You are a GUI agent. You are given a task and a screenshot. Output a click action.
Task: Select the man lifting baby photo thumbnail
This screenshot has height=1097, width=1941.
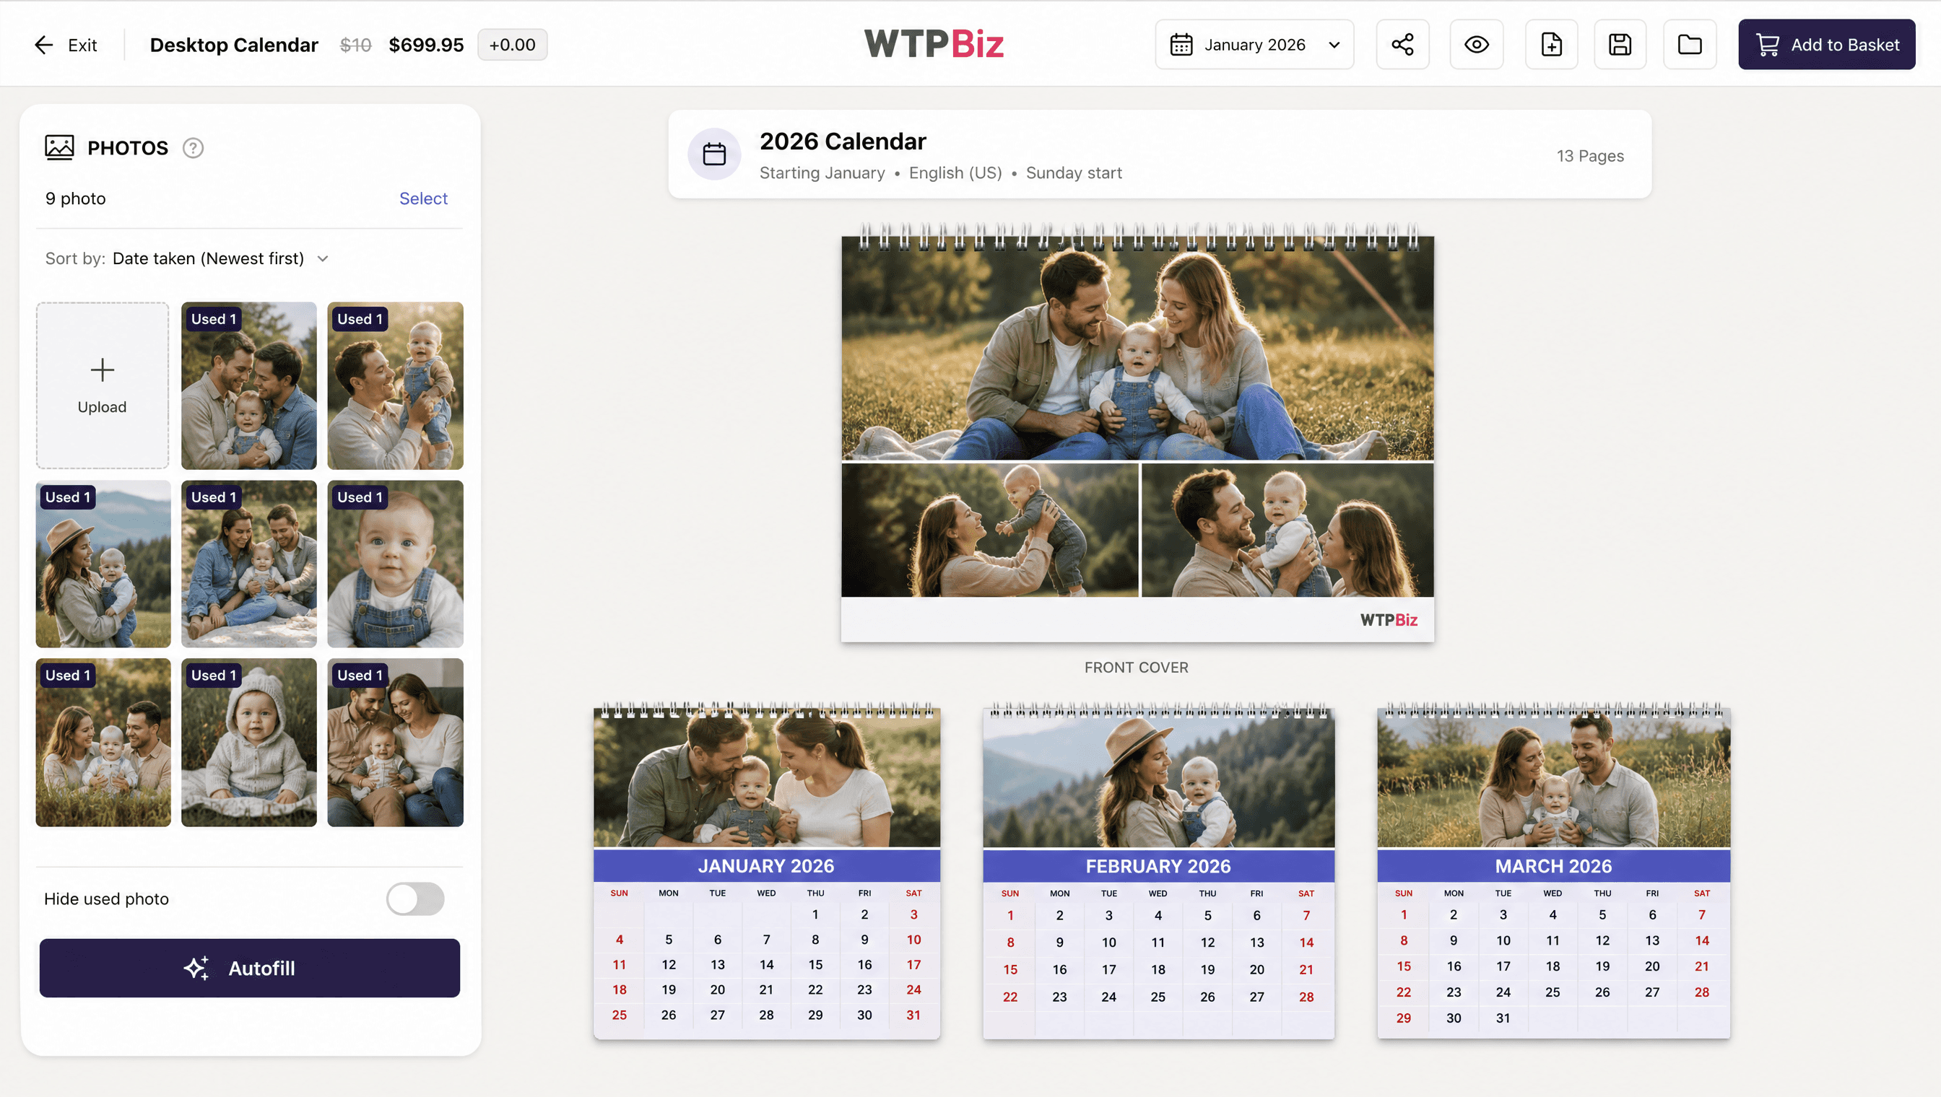tap(395, 385)
